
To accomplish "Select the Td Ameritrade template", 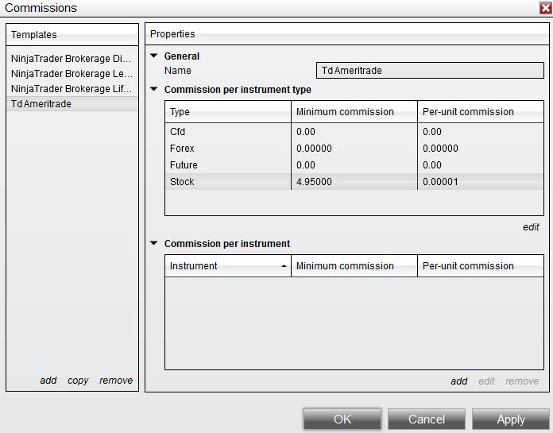I will (x=72, y=104).
